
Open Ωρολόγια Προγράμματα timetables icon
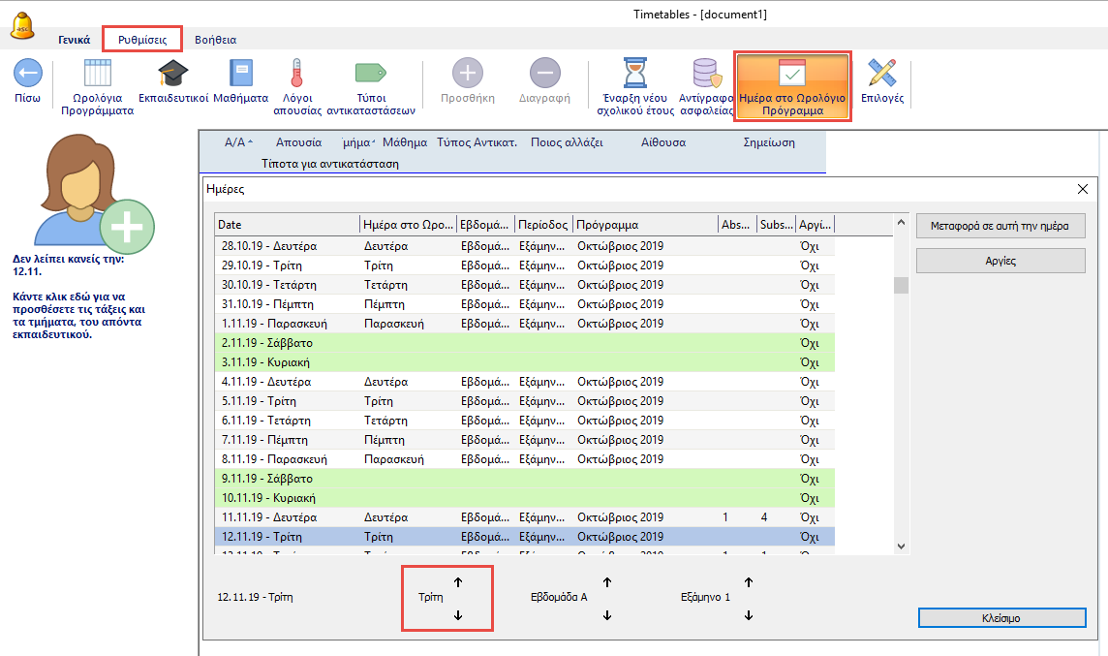pos(97,74)
